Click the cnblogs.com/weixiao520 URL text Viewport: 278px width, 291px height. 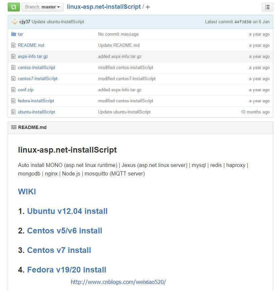118,282
